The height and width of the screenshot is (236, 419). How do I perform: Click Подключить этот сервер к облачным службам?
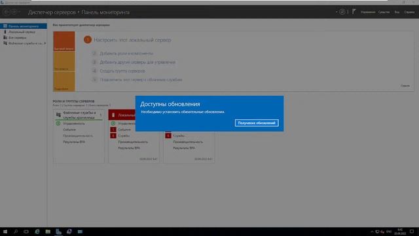click(x=141, y=80)
